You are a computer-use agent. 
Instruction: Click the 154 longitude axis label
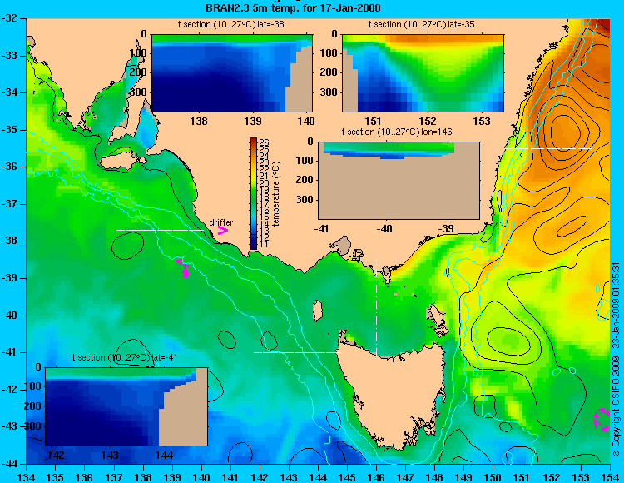coord(610,477)
